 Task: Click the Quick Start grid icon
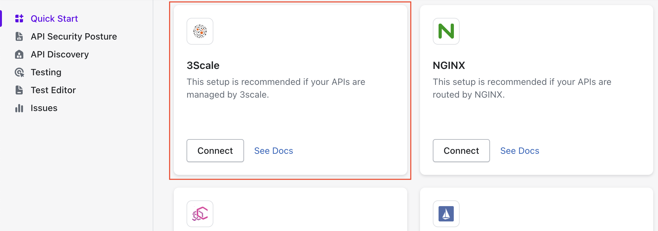coord(19,19)
